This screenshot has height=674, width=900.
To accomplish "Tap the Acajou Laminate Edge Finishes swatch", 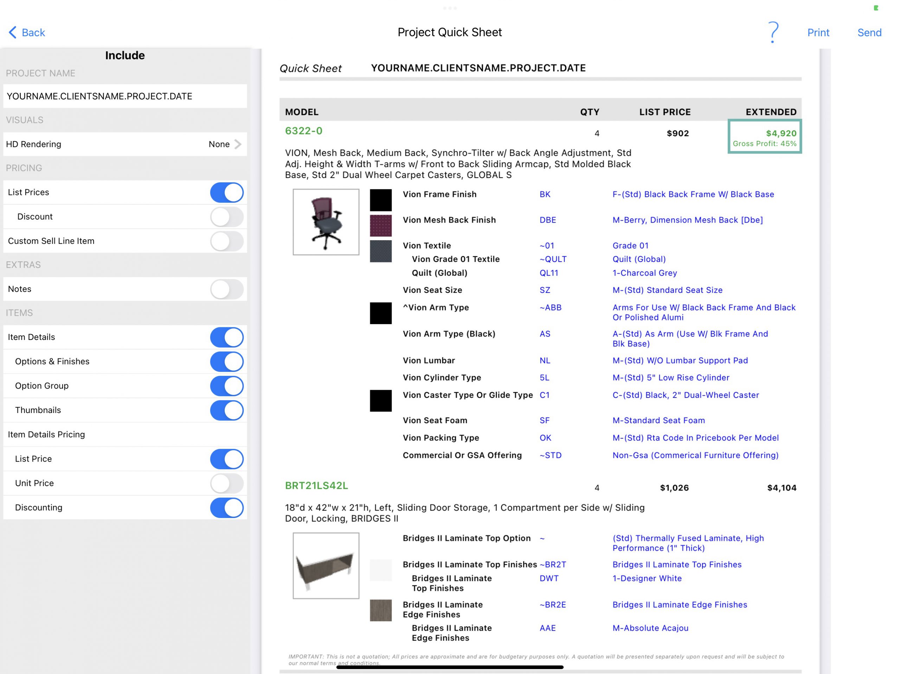I will tap(380, 610).
